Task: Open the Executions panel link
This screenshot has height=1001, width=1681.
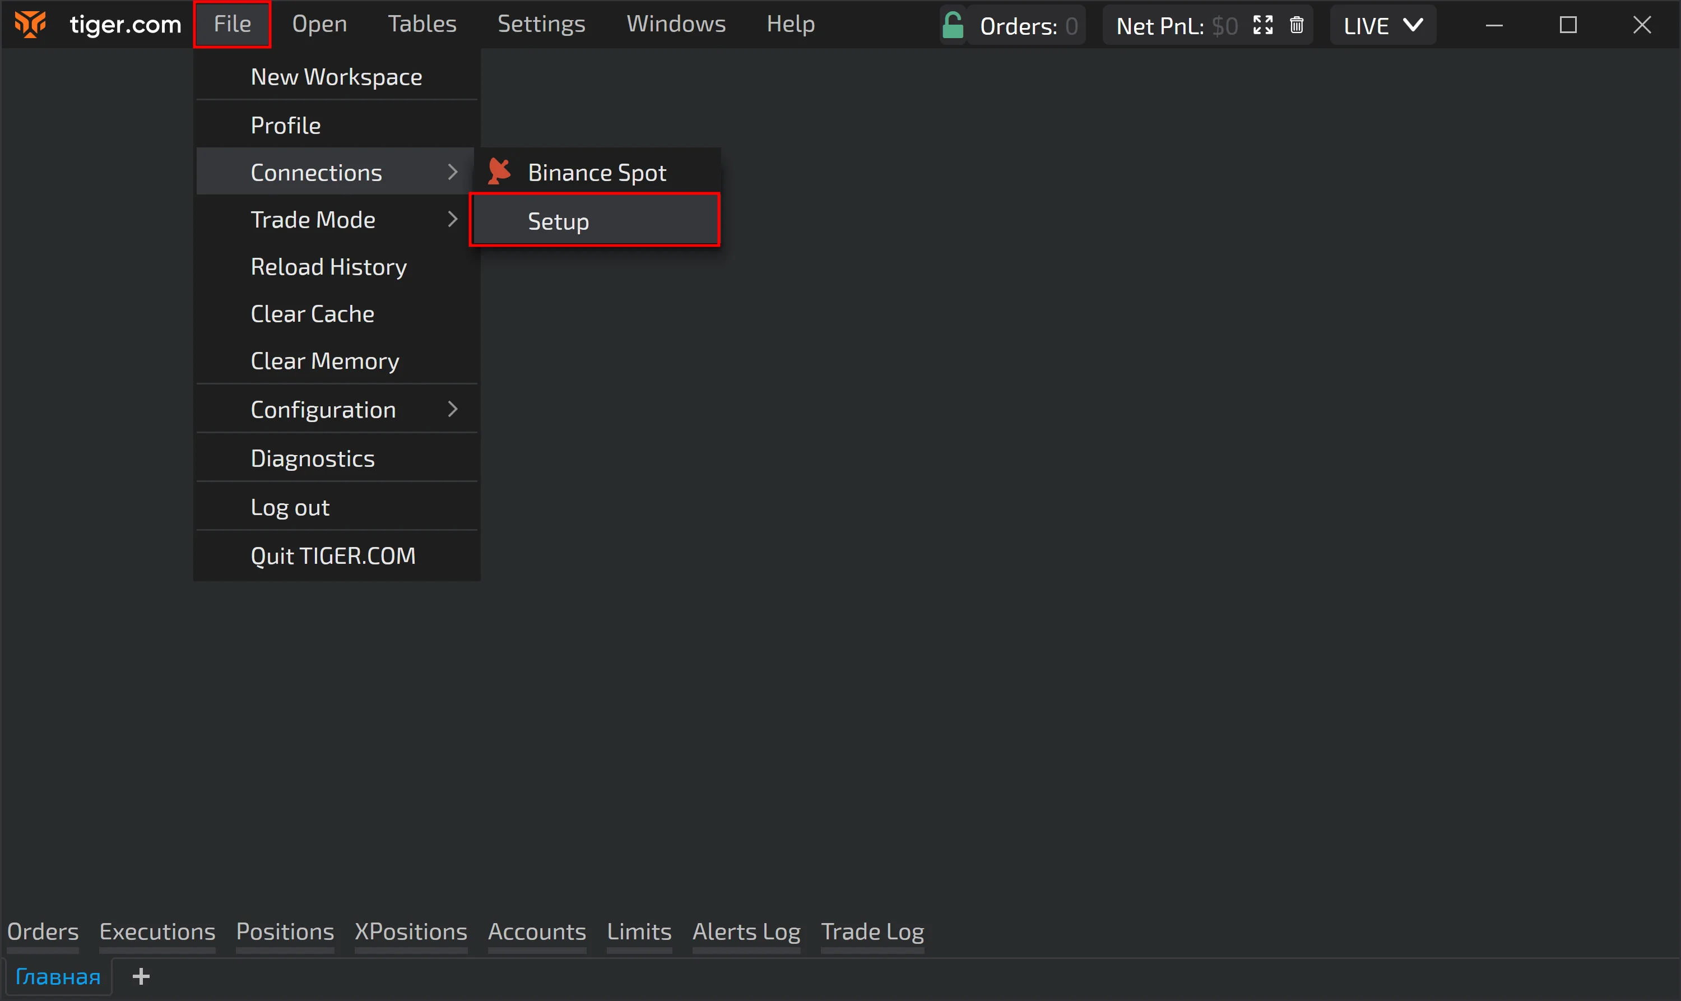Action: [157, 932]
